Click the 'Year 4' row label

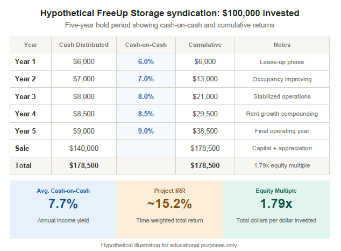point(25,114)
